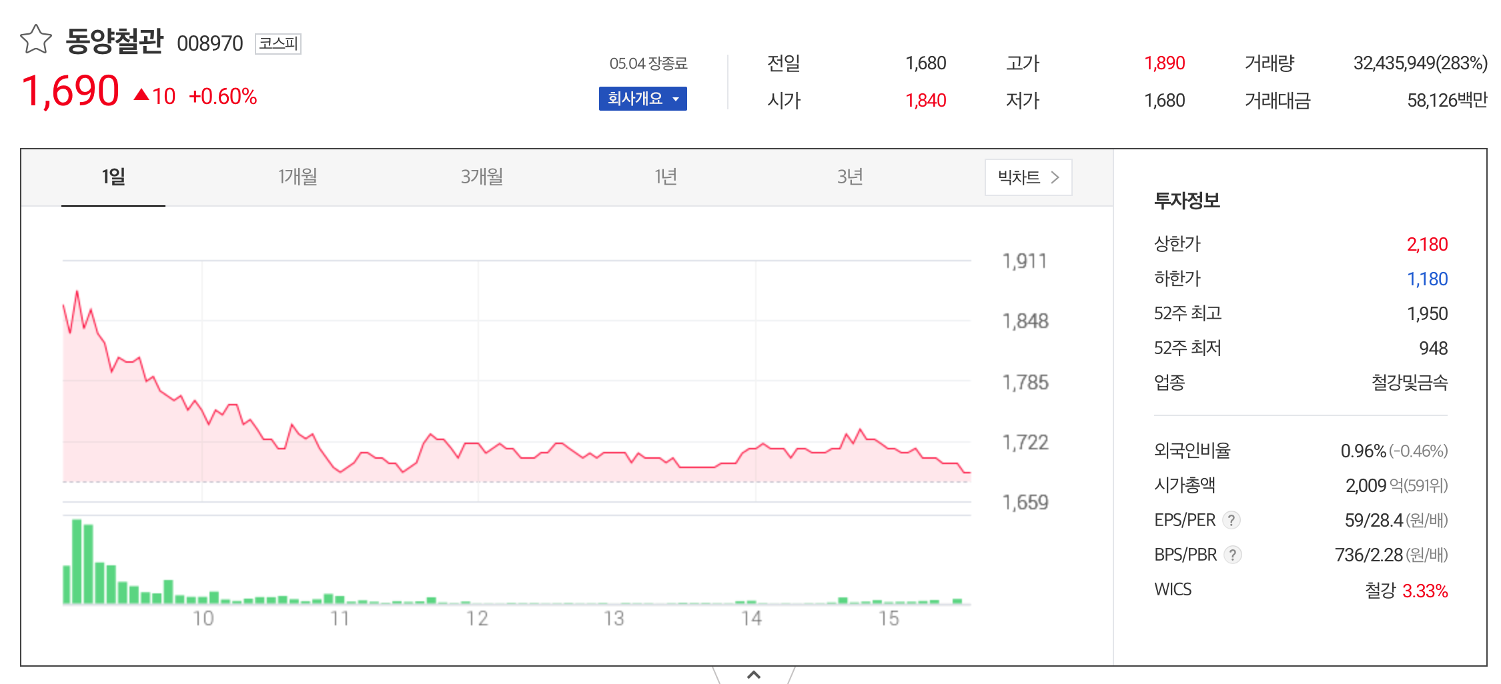Click the 52주 최고 value 1,950
Image resolution: width=1501 pixels, height=684 pixels.
[1427, 314]
